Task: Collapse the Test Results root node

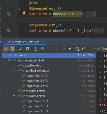Action: (x=5, y=55)
